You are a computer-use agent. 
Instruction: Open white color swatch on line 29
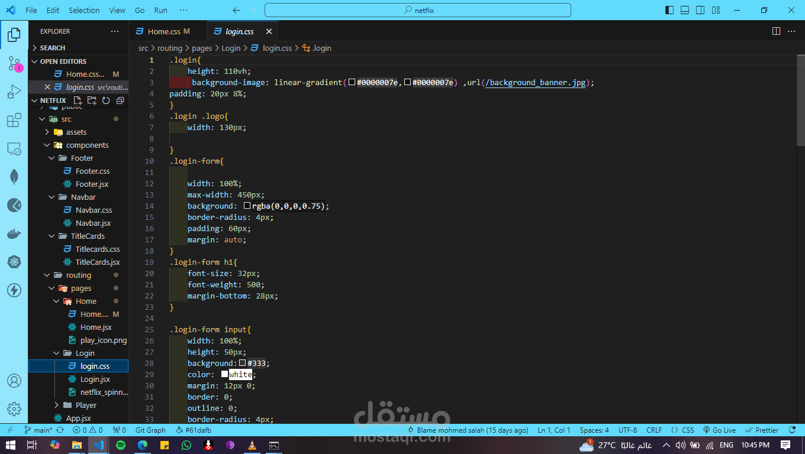click(225, 374)
